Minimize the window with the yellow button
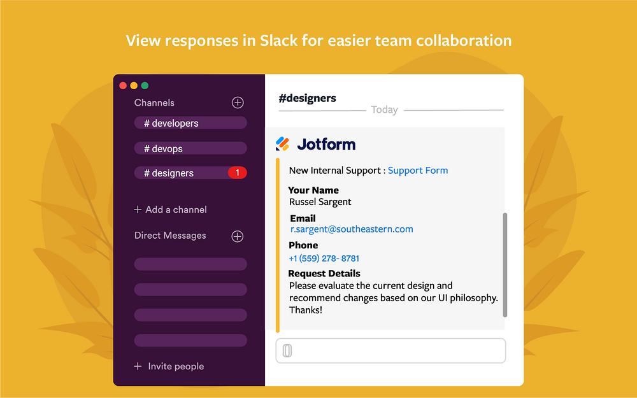Image resolution: width=637 pixels, height=398 pixels. coord(134,85)
